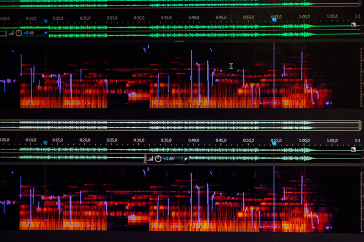Click the volume ramp icon in upper HUD
This screenshot has width=364, height=242.
click(10, 33)
